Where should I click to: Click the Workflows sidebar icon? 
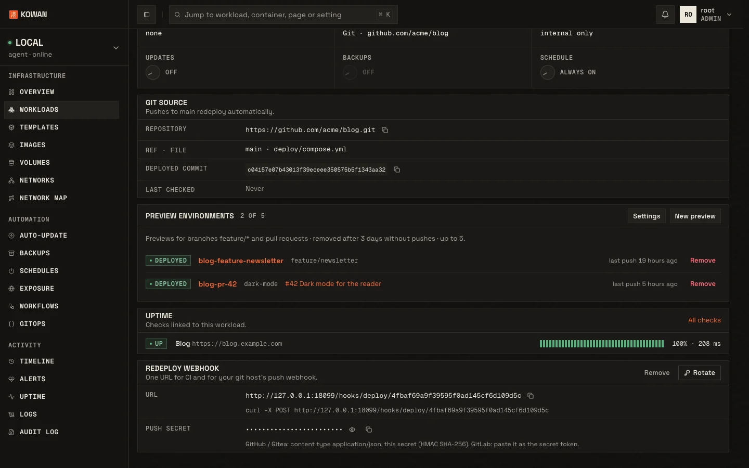pos(11,306)
